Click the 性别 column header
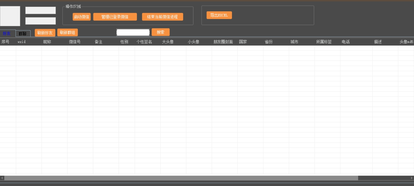The image size is (414, 186). point(124,42)
